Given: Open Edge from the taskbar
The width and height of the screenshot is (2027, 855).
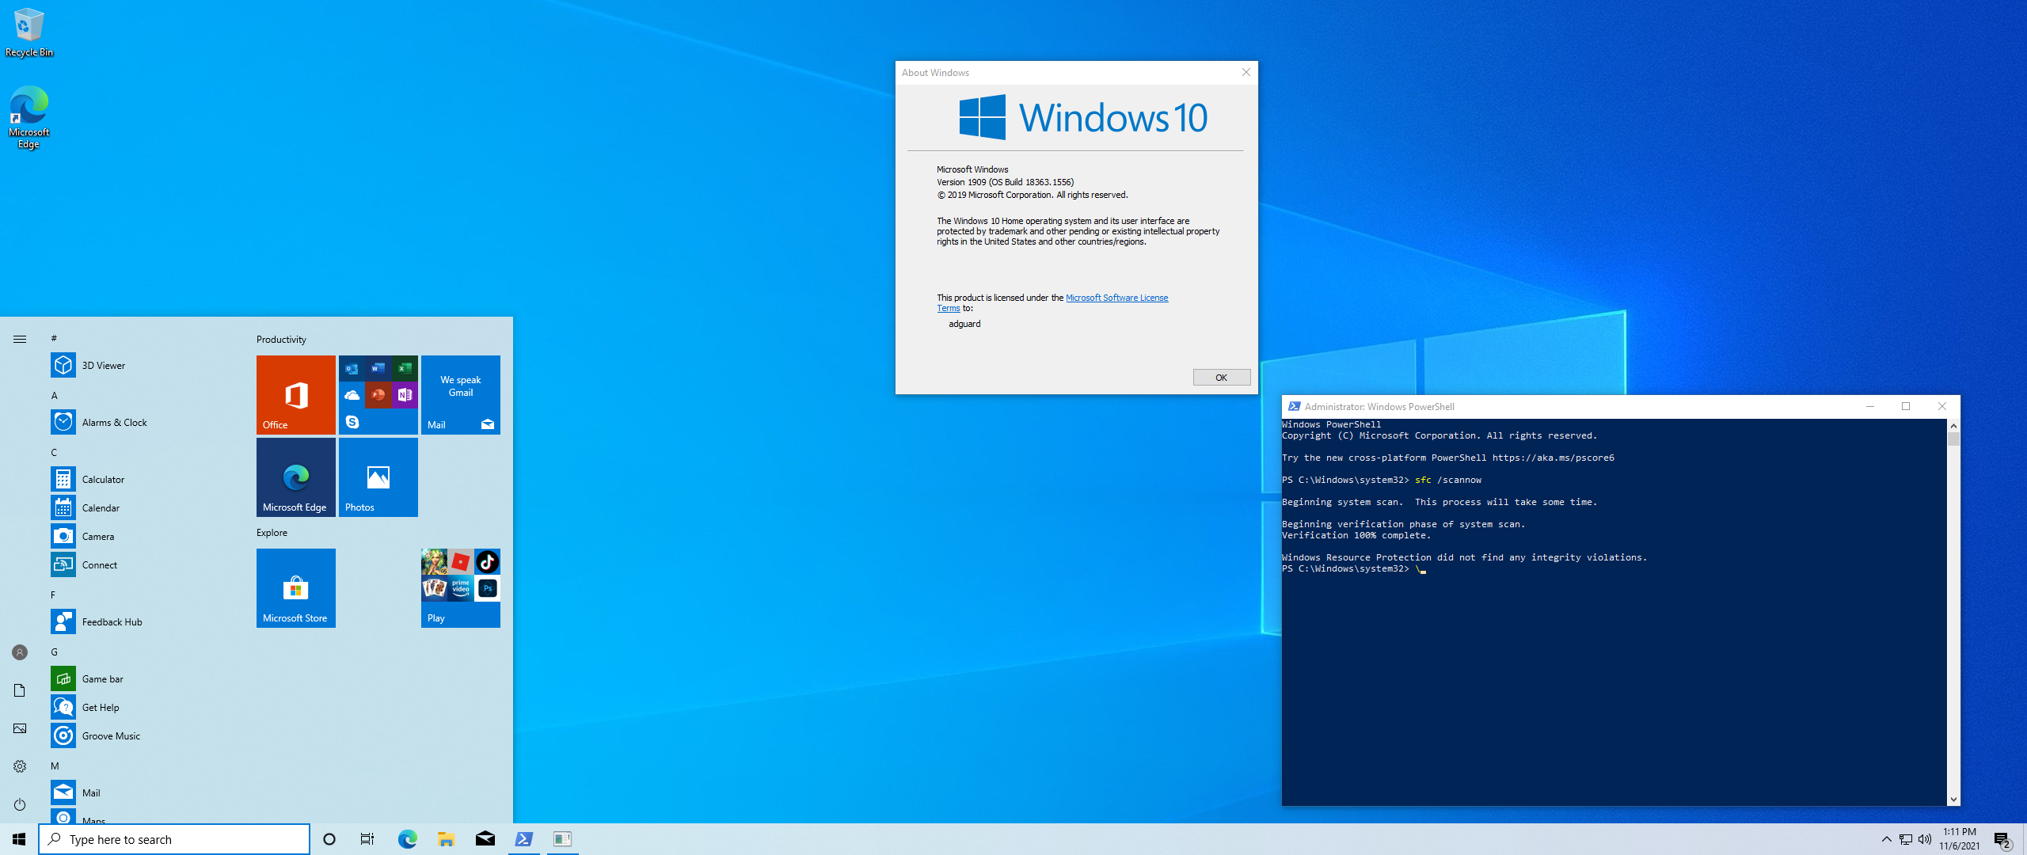Looking at the screenshot, I should click(407, 839).
